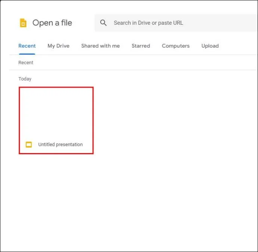Click the Google Slides logo icon
The height and width of the screenshot is (252, 258).
(x=23, y=23)
